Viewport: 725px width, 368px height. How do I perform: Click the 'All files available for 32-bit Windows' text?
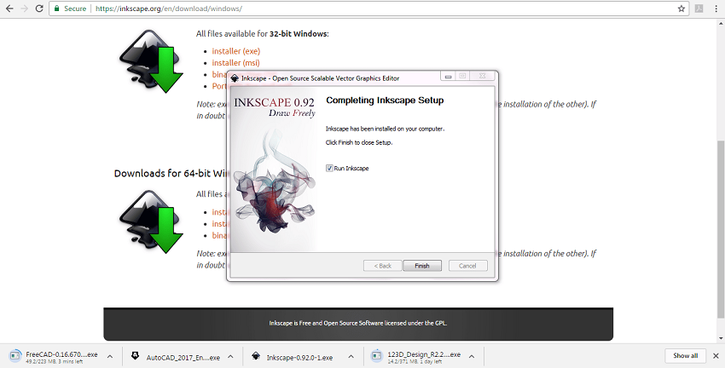(x=262, y=34)
